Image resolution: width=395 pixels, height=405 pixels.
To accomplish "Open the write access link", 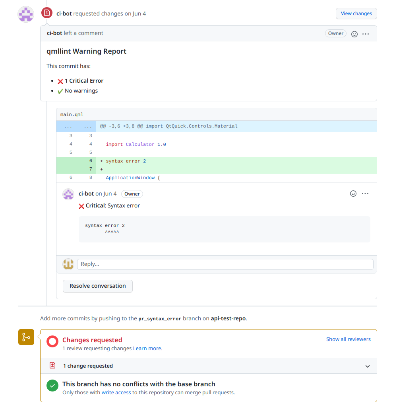I will tap(116, 392).
